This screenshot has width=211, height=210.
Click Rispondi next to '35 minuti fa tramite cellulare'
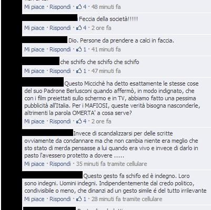60,164
